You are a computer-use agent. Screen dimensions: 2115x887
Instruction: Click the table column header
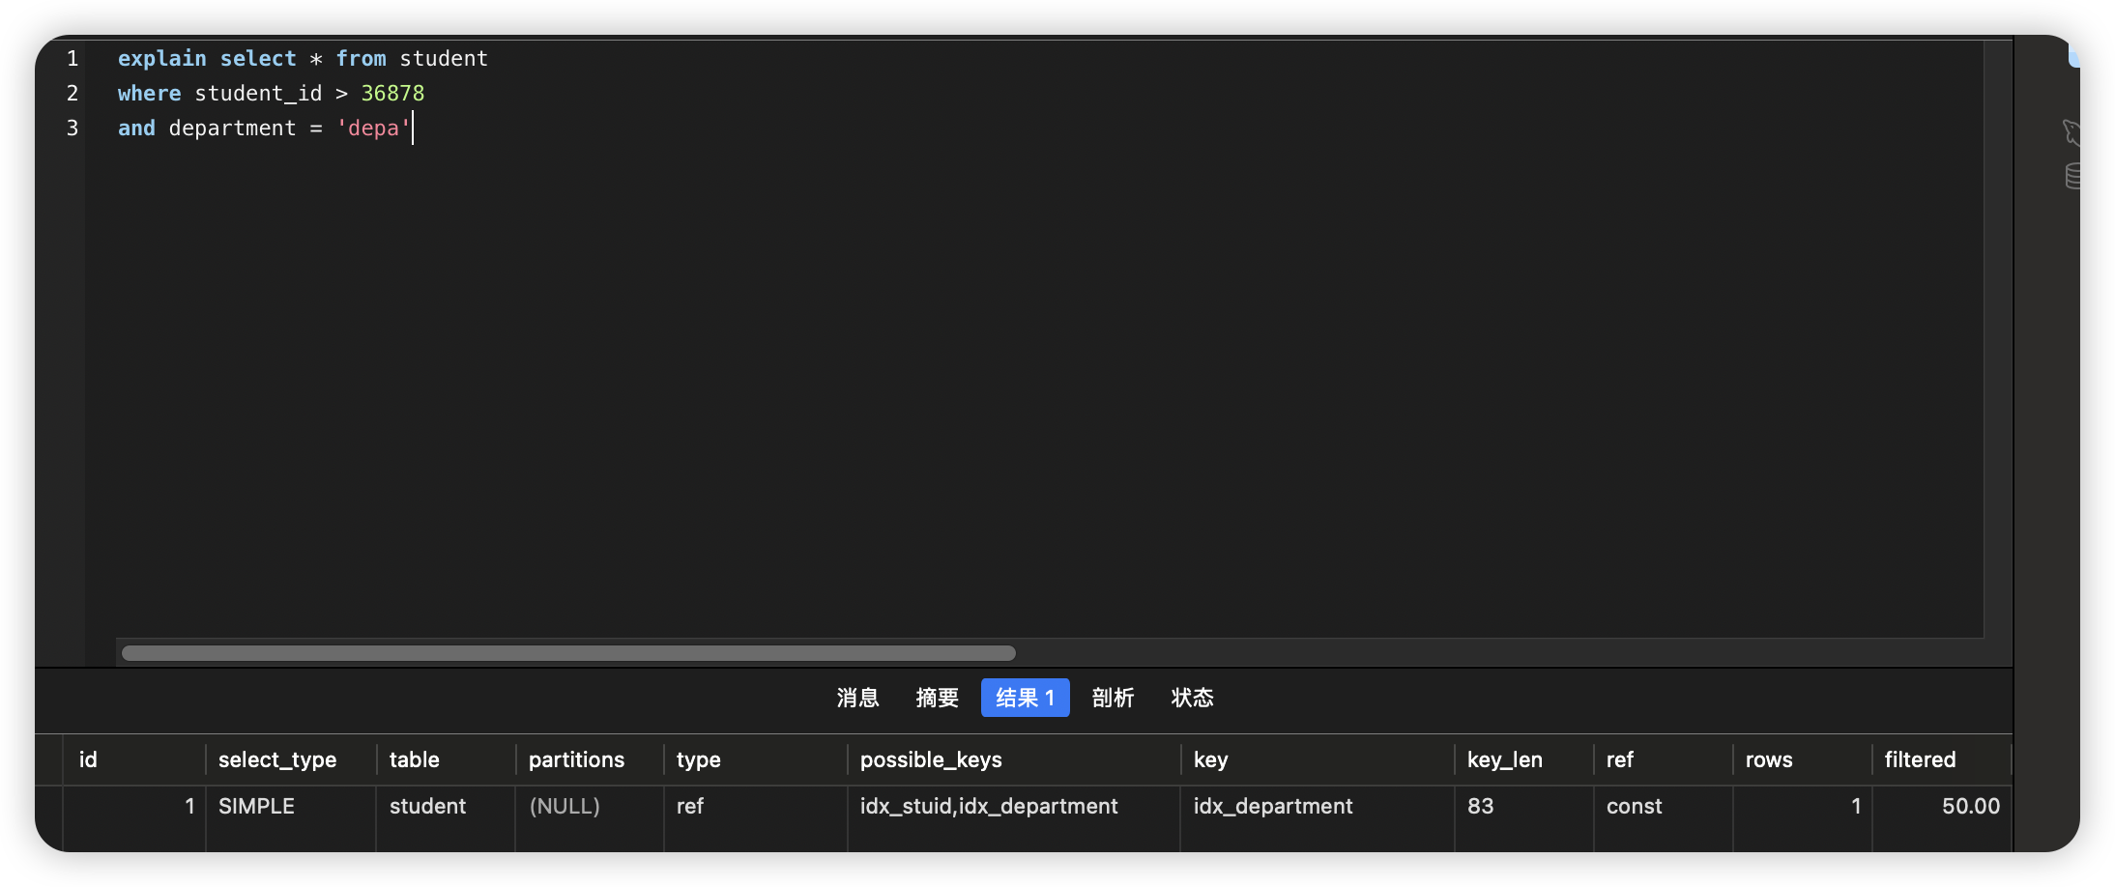[446, 759]
